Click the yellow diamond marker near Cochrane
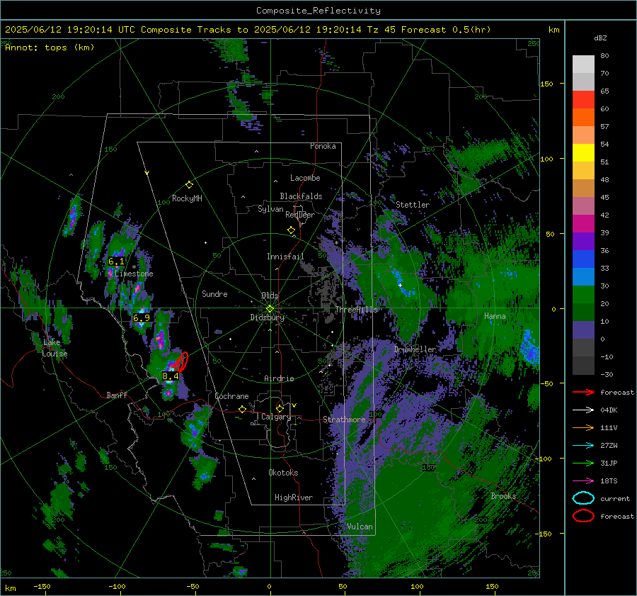Image resolution: width=637 pixels, height=596 pixels. click(x=243, y=409)
